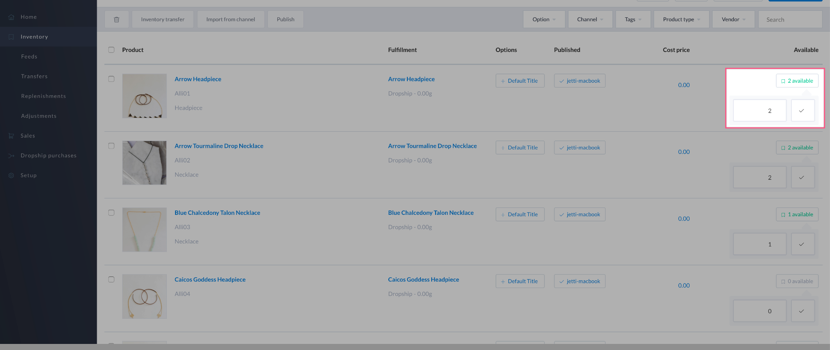Open Blue Chalcedony Talon Necklace product link

tap(217, 213)
